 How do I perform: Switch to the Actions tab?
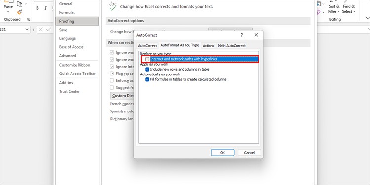[209, 46]
